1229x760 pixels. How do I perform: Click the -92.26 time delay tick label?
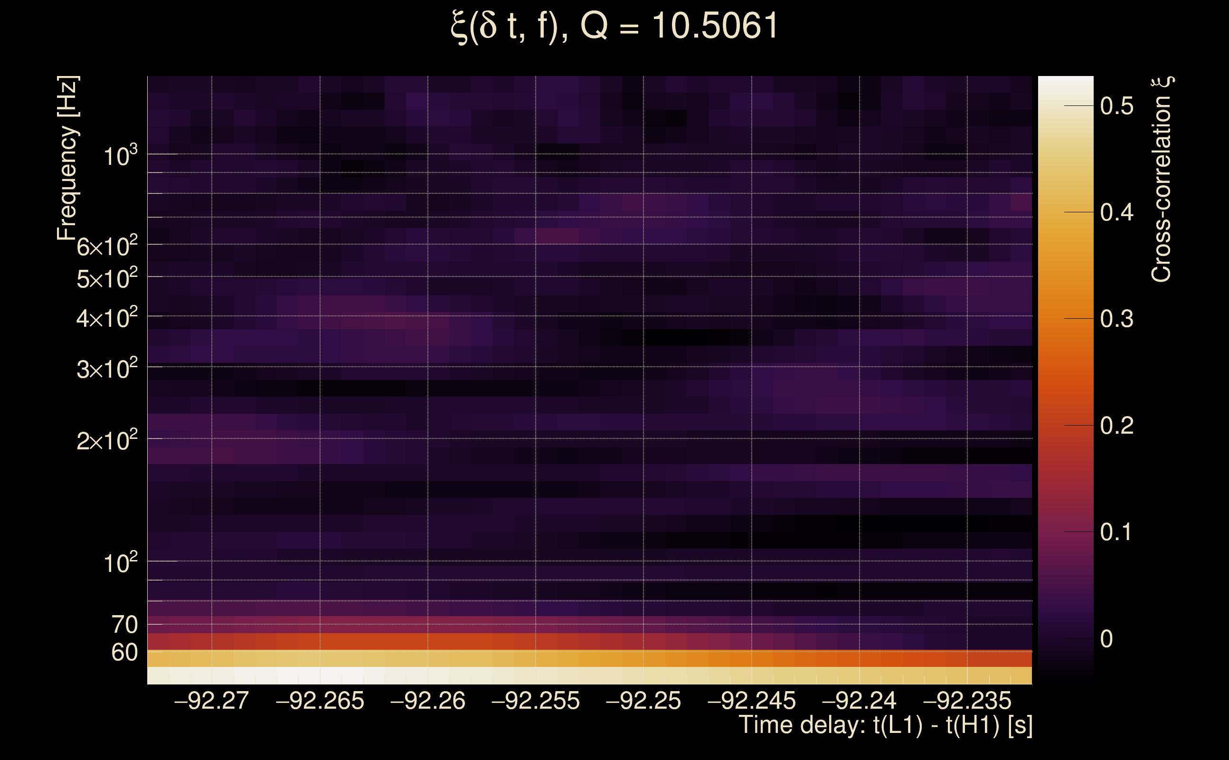(x=427, y=701)
